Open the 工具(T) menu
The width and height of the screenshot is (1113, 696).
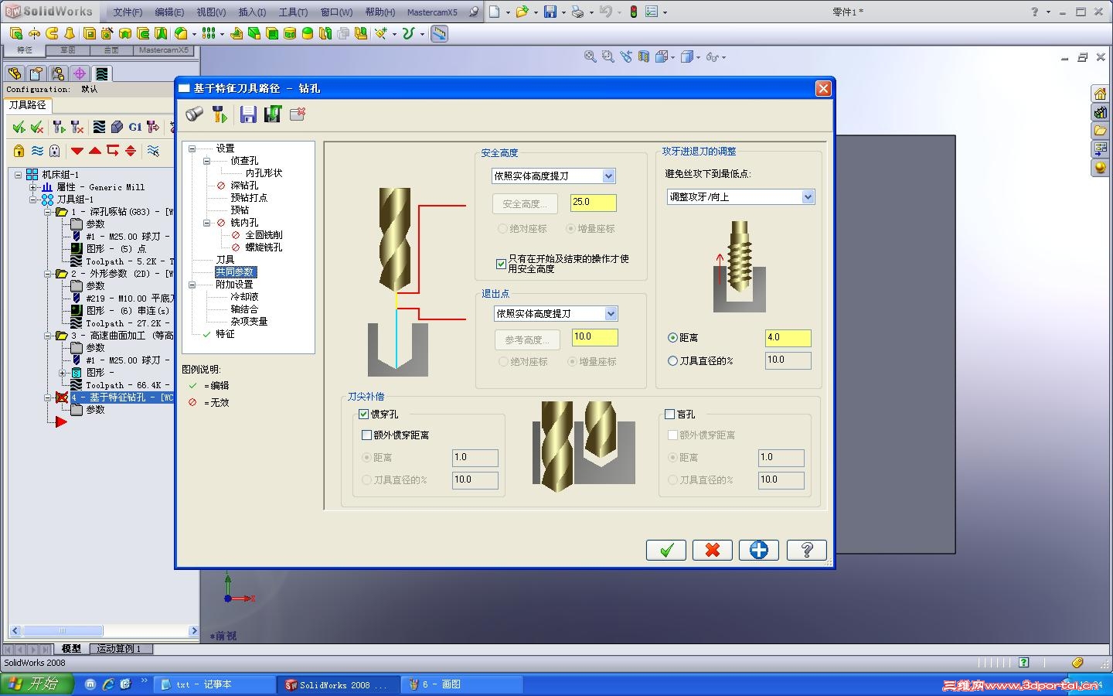[x=293, y=12]
